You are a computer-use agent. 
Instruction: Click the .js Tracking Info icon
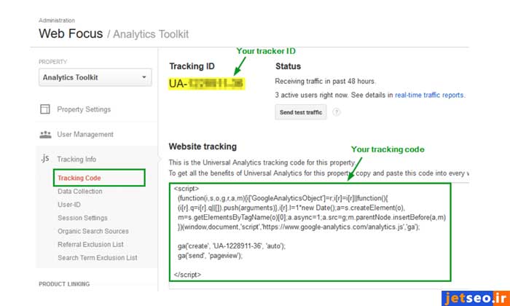(44, 159)
